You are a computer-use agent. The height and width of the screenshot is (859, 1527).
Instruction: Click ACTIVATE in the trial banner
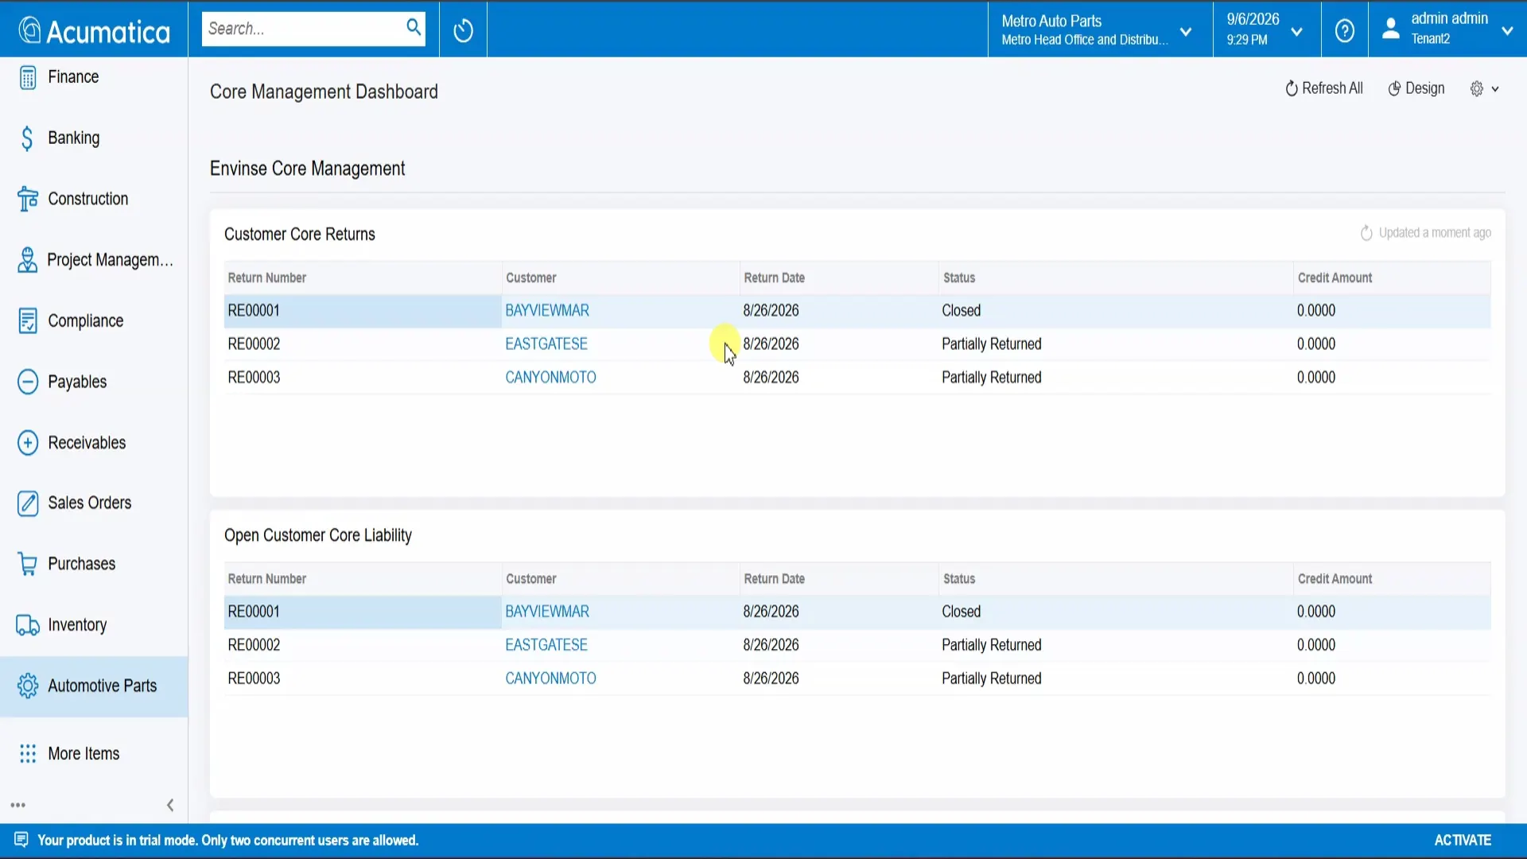click(x=1463, y=840)
